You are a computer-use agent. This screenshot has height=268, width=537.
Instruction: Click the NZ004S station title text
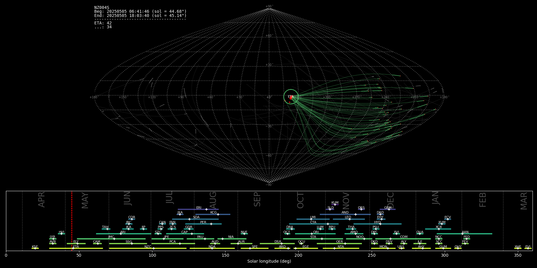coord(102,8)
